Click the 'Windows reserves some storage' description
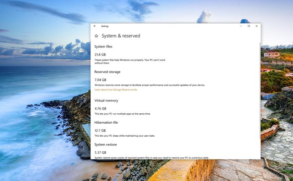This screenshot has width=293, height=181. (150, 85)
